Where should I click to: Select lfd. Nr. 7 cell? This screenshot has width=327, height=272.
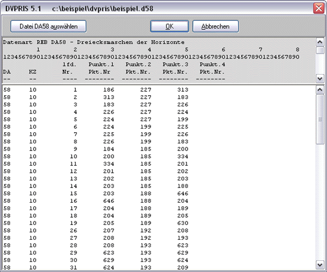(75, 134)
